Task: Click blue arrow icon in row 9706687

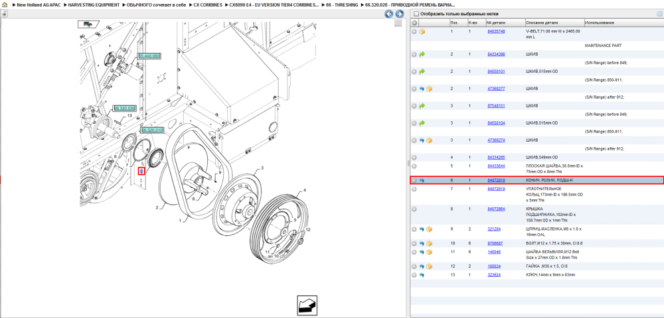Action: (422, 244)
